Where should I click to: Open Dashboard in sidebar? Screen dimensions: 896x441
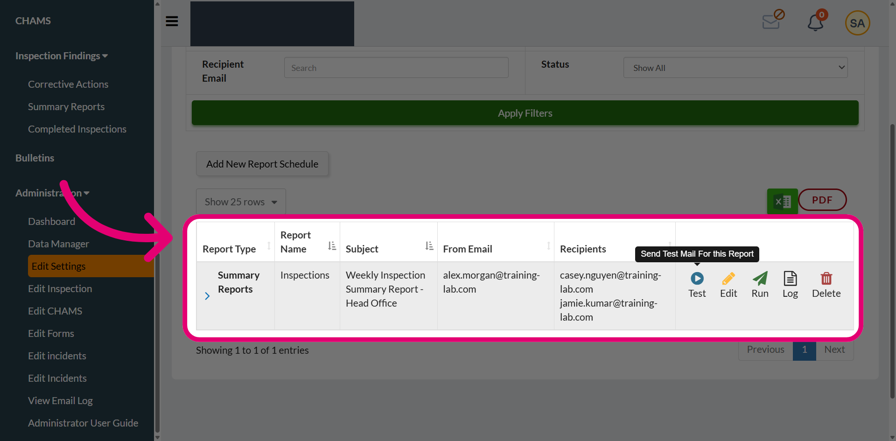point(51,222)
